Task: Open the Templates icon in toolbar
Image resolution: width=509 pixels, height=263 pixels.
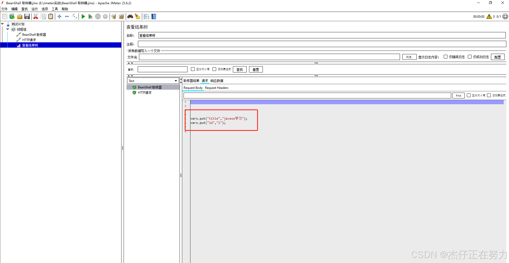Action: [12, 16]
